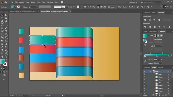
Task: Open Edit Toolbar three-dots button
Action: (x=4, y=79)
